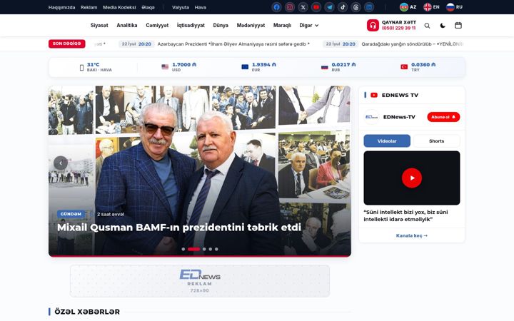
Task: Open the TikTok social icon
Action: [343, 7]
